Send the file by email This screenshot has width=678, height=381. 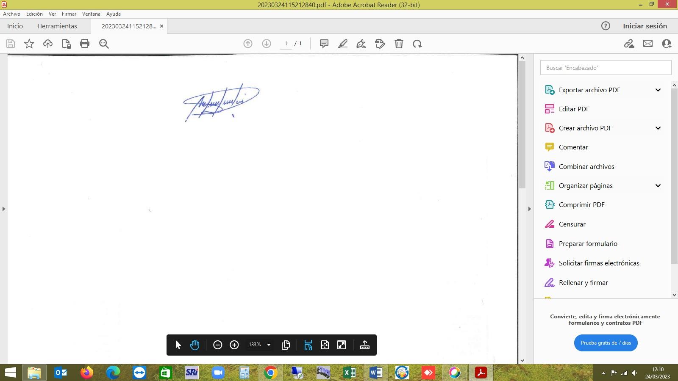[648, 44]
